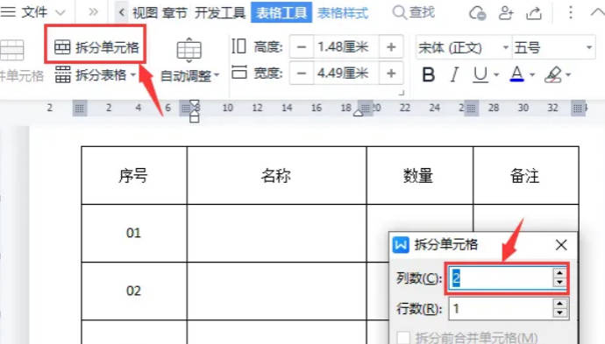Viewport: 605px width, 344px height.
Task: Increase 列数 with up spinner
Action: point(560,273)
